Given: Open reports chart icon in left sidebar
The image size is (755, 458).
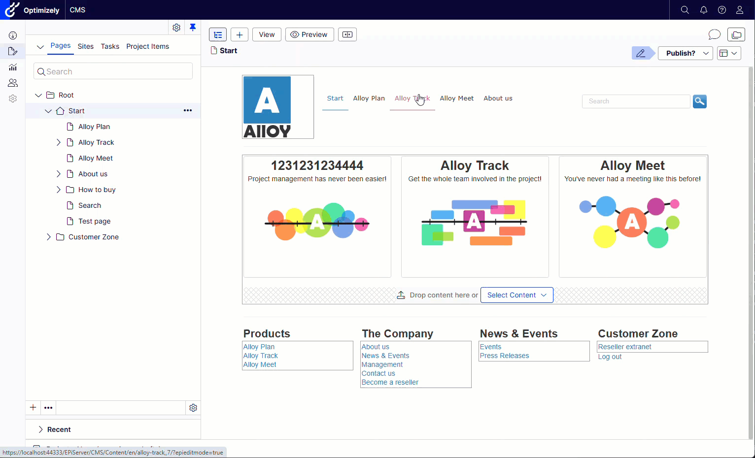Looking at the screenshot, I should pyautogui.click(x=13, y=67).
